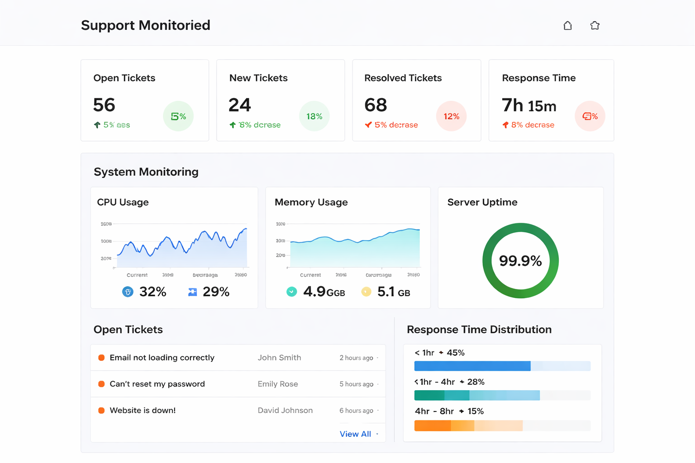Click the star-shaped icon in header

595,26
